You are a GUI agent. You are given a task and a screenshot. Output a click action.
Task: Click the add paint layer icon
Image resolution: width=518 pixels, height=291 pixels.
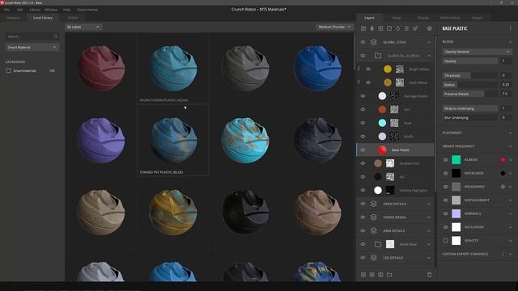tap(372, 29)
